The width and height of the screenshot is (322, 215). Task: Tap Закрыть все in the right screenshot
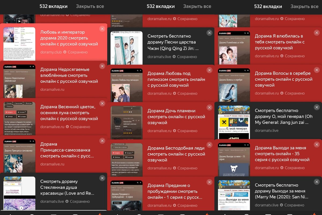305,6
